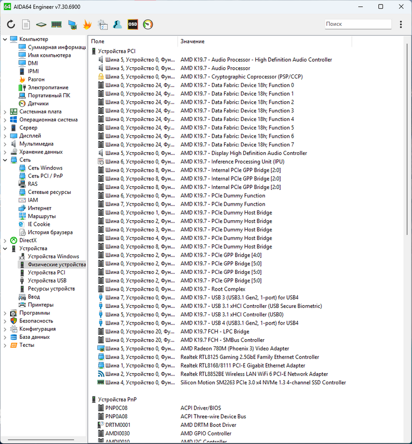Image resolution: width=412 pixels, height=444 pixels.
Task: Open the IAM tree item
Action: point(28,200)
